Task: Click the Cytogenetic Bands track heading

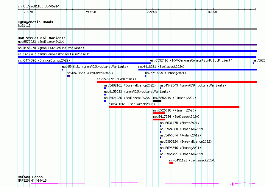Action: pyautogui.click(x=35, y=22)
